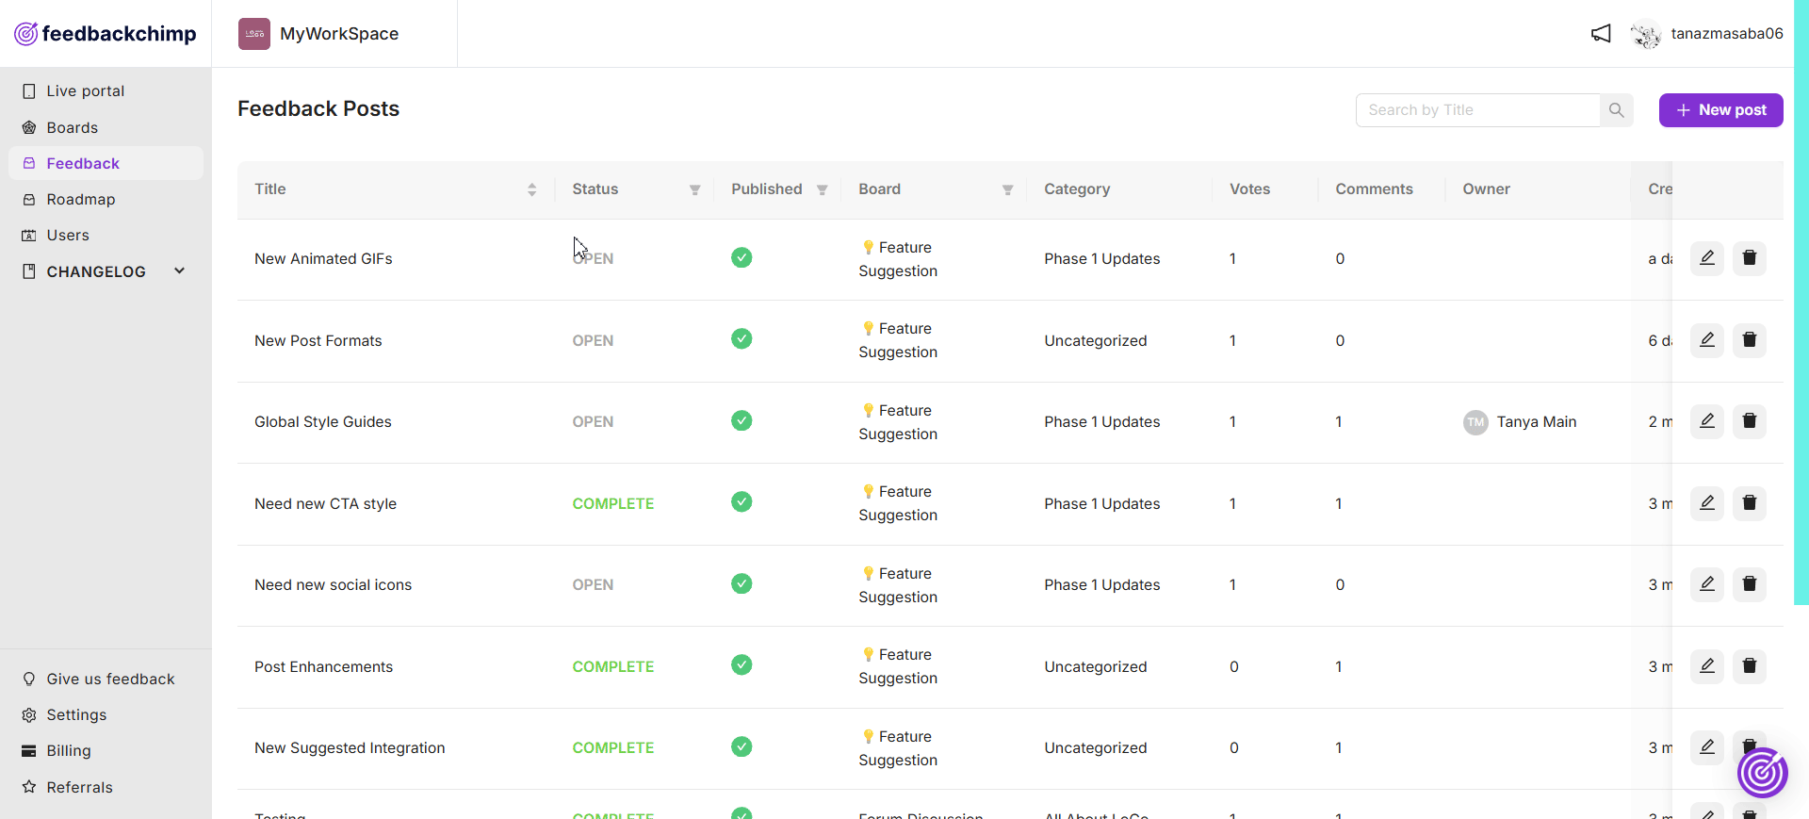Viewport: 1809px width, 819px height.
Task: Edit the Need new social icons post
Action: tap(1707, 584)
